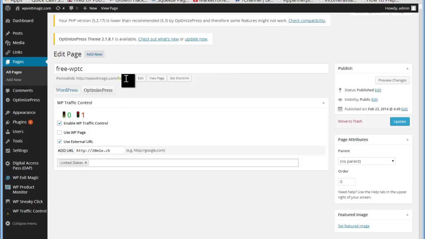Viewport: 425px width, 239px height.
Task: Edit the Visibility Public setting
Action: (375, 100)
